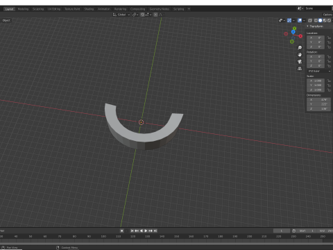Switch to the Geometry Nodes workspace tab

(x=160, y=9)
